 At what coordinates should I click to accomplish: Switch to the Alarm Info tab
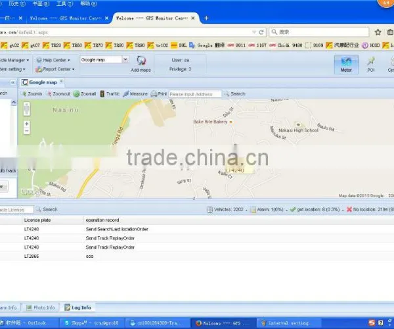click(x=9, y=307)
